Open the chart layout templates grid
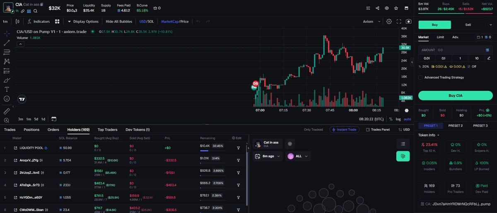Image resolution: width=497 pixels, height=213 pixels. 57,21
